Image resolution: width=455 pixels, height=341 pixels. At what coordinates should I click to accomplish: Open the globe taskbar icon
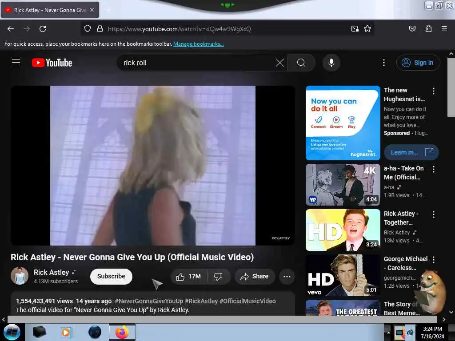tap(95, 332)
